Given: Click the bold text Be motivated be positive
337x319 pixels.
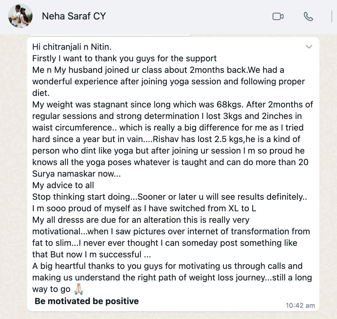Looking at the screenshot, I should tap(87, 301).
